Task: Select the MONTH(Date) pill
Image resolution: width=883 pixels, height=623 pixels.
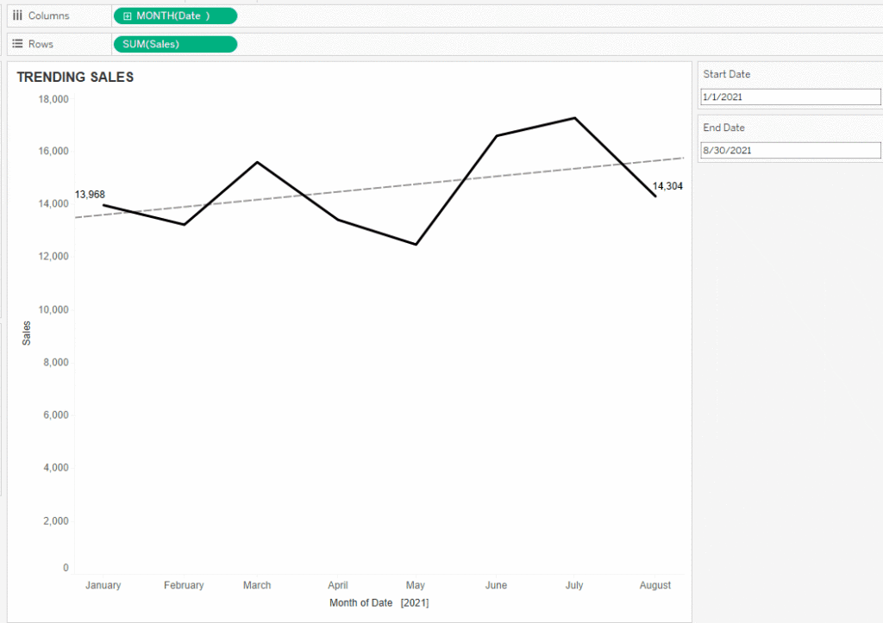Action: 175,16
